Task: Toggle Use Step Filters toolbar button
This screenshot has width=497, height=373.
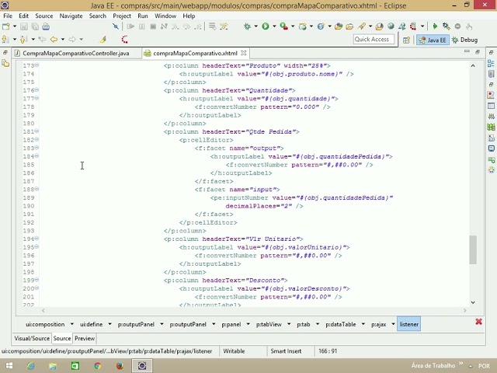Action: point(224,26)
